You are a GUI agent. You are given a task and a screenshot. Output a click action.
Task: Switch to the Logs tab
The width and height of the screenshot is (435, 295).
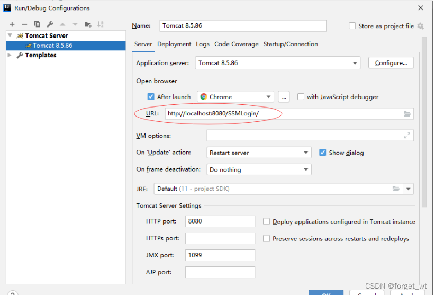(x=203, y=44)
